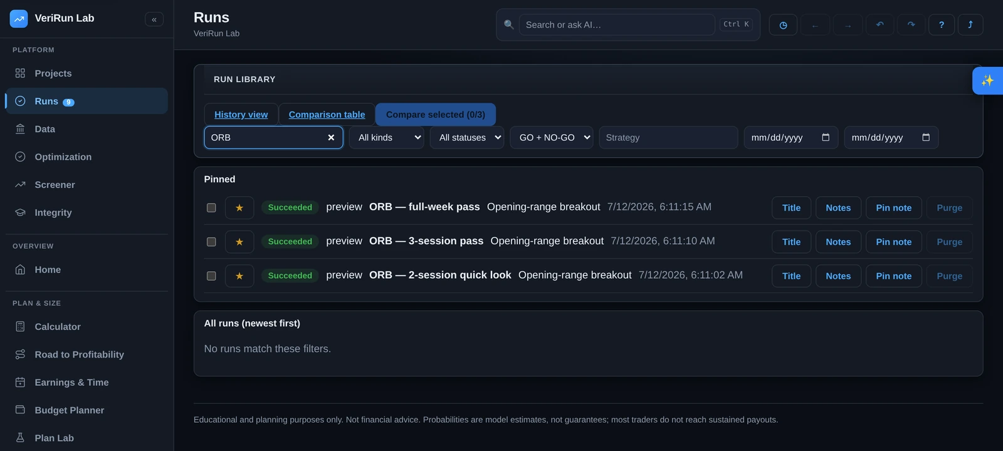Select checkbox for ORB — 3-session pass
This screenshot has width=1003, height=451.
[211, 242]
